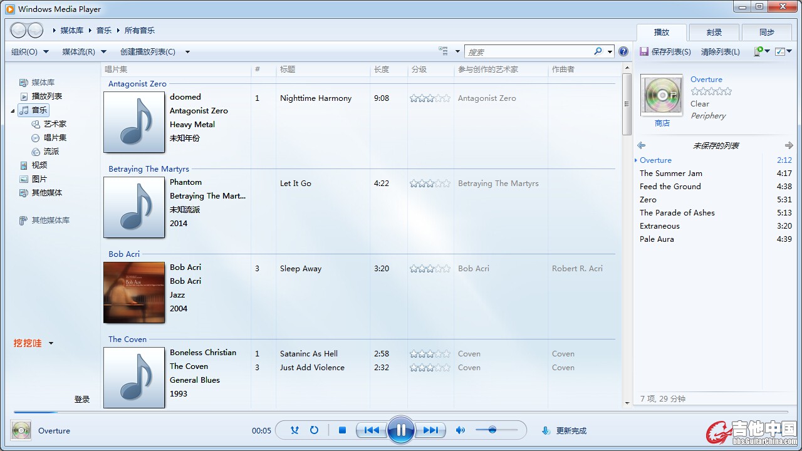Switch to the 同步 tab
This screenshot has width=802, height=451.
(767, 33)
